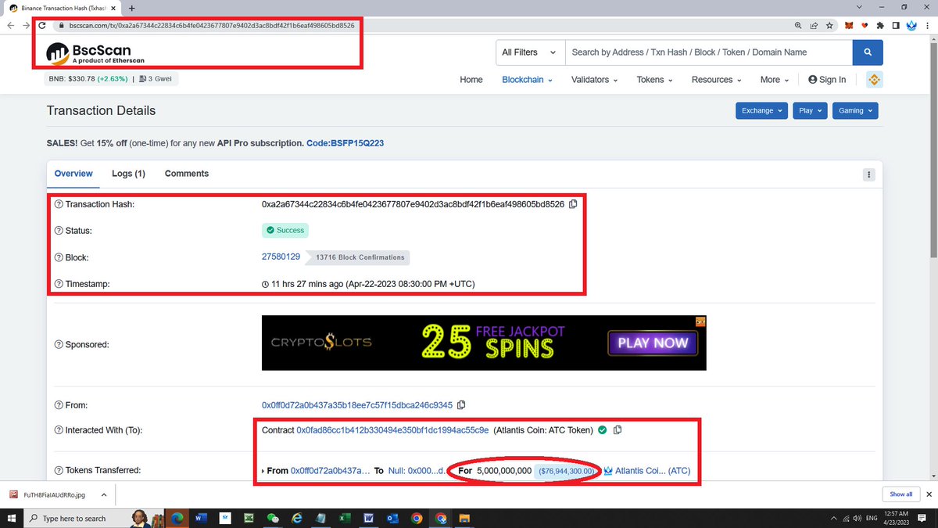Screen dimensions: 938x528
Task: Click help icon beside Interacted With
Action: [59, 430]
